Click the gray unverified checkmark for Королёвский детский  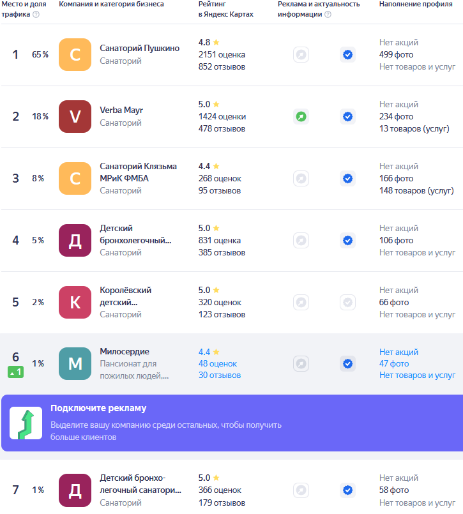coord(347,302)
